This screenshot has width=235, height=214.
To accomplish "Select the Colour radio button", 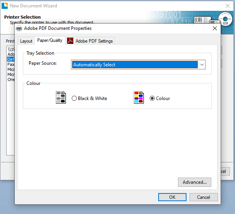I will [x=160, y=98].
